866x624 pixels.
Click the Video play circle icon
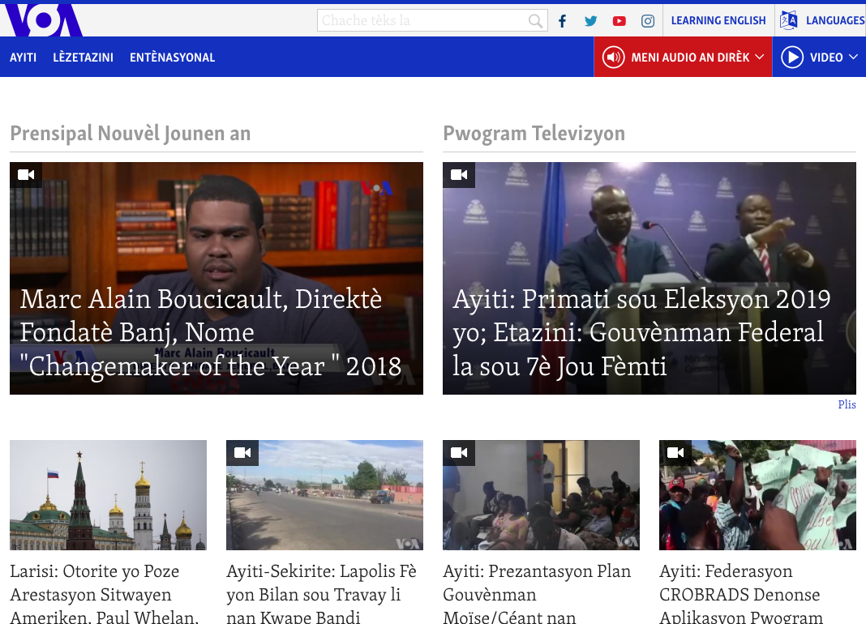[x=792, y=58]
